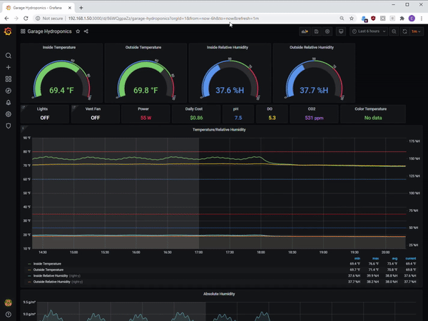
Task: Open the Lights panel title menu
Action: (42, 108)
